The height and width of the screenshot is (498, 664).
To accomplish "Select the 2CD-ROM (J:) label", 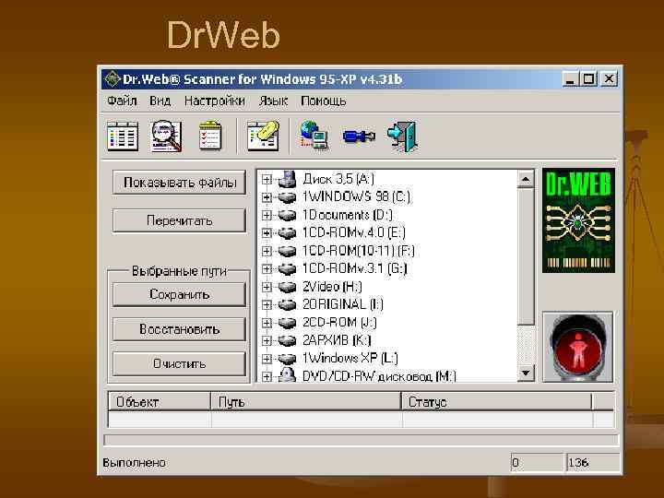I will coord(339,323).
